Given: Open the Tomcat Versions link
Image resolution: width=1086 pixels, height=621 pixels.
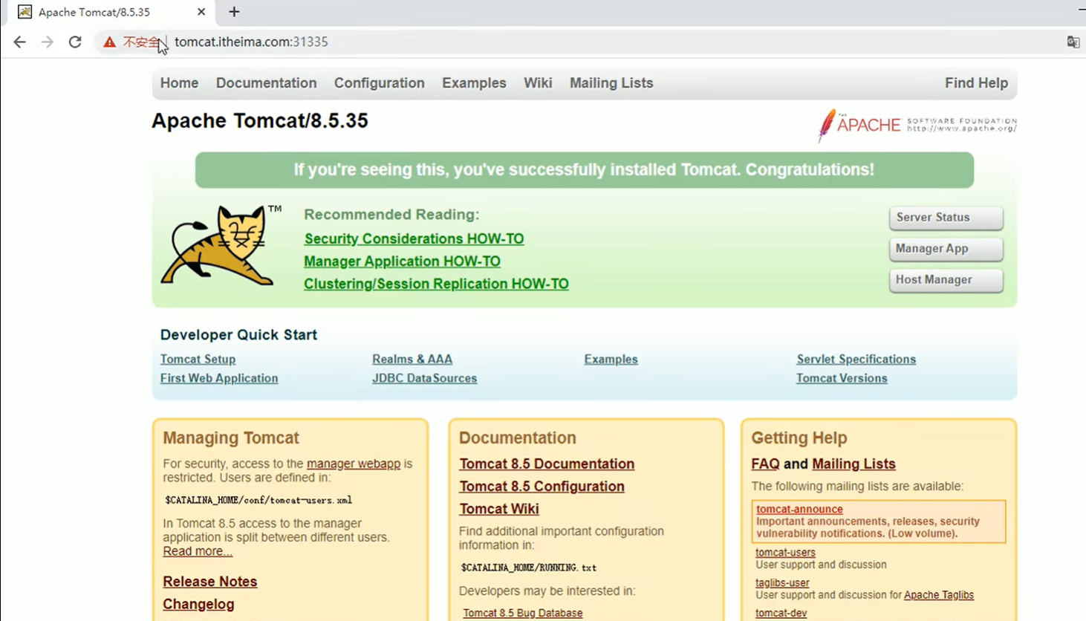Looking at the screenshot, I should click(x=842, y=379).
